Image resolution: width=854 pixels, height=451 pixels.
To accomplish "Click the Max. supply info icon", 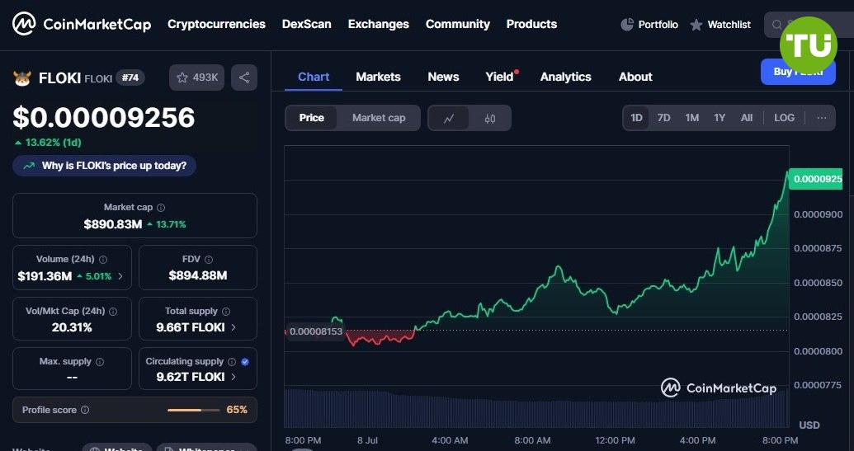I will 100,362.
